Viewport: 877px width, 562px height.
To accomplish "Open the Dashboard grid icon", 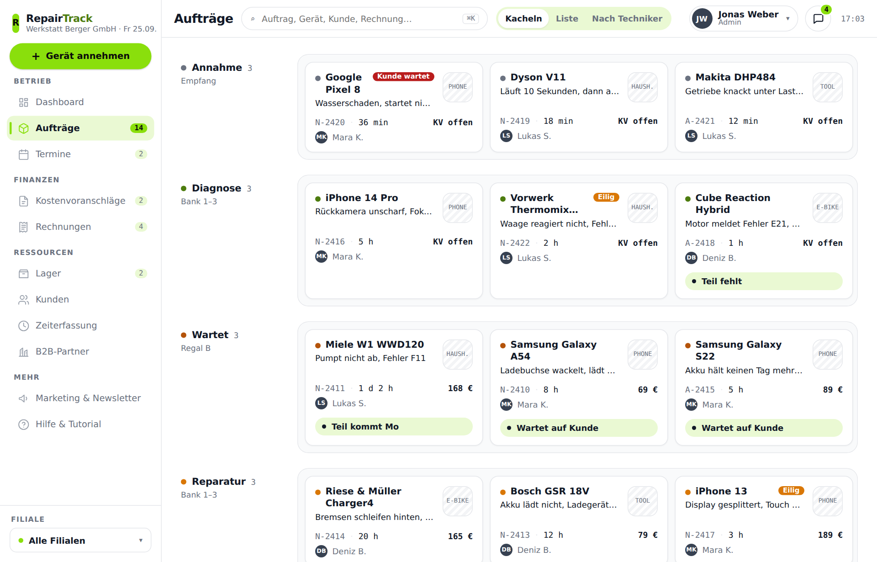I will (x=23, y=102).
